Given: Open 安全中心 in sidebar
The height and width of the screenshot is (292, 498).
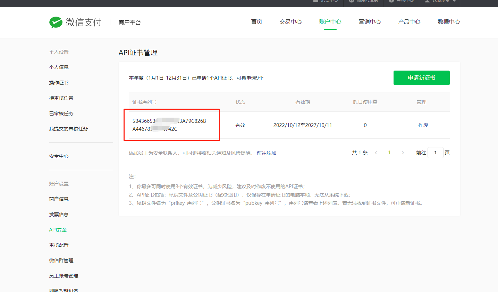Looking at the screenshot, I should [x=59, y=156].
